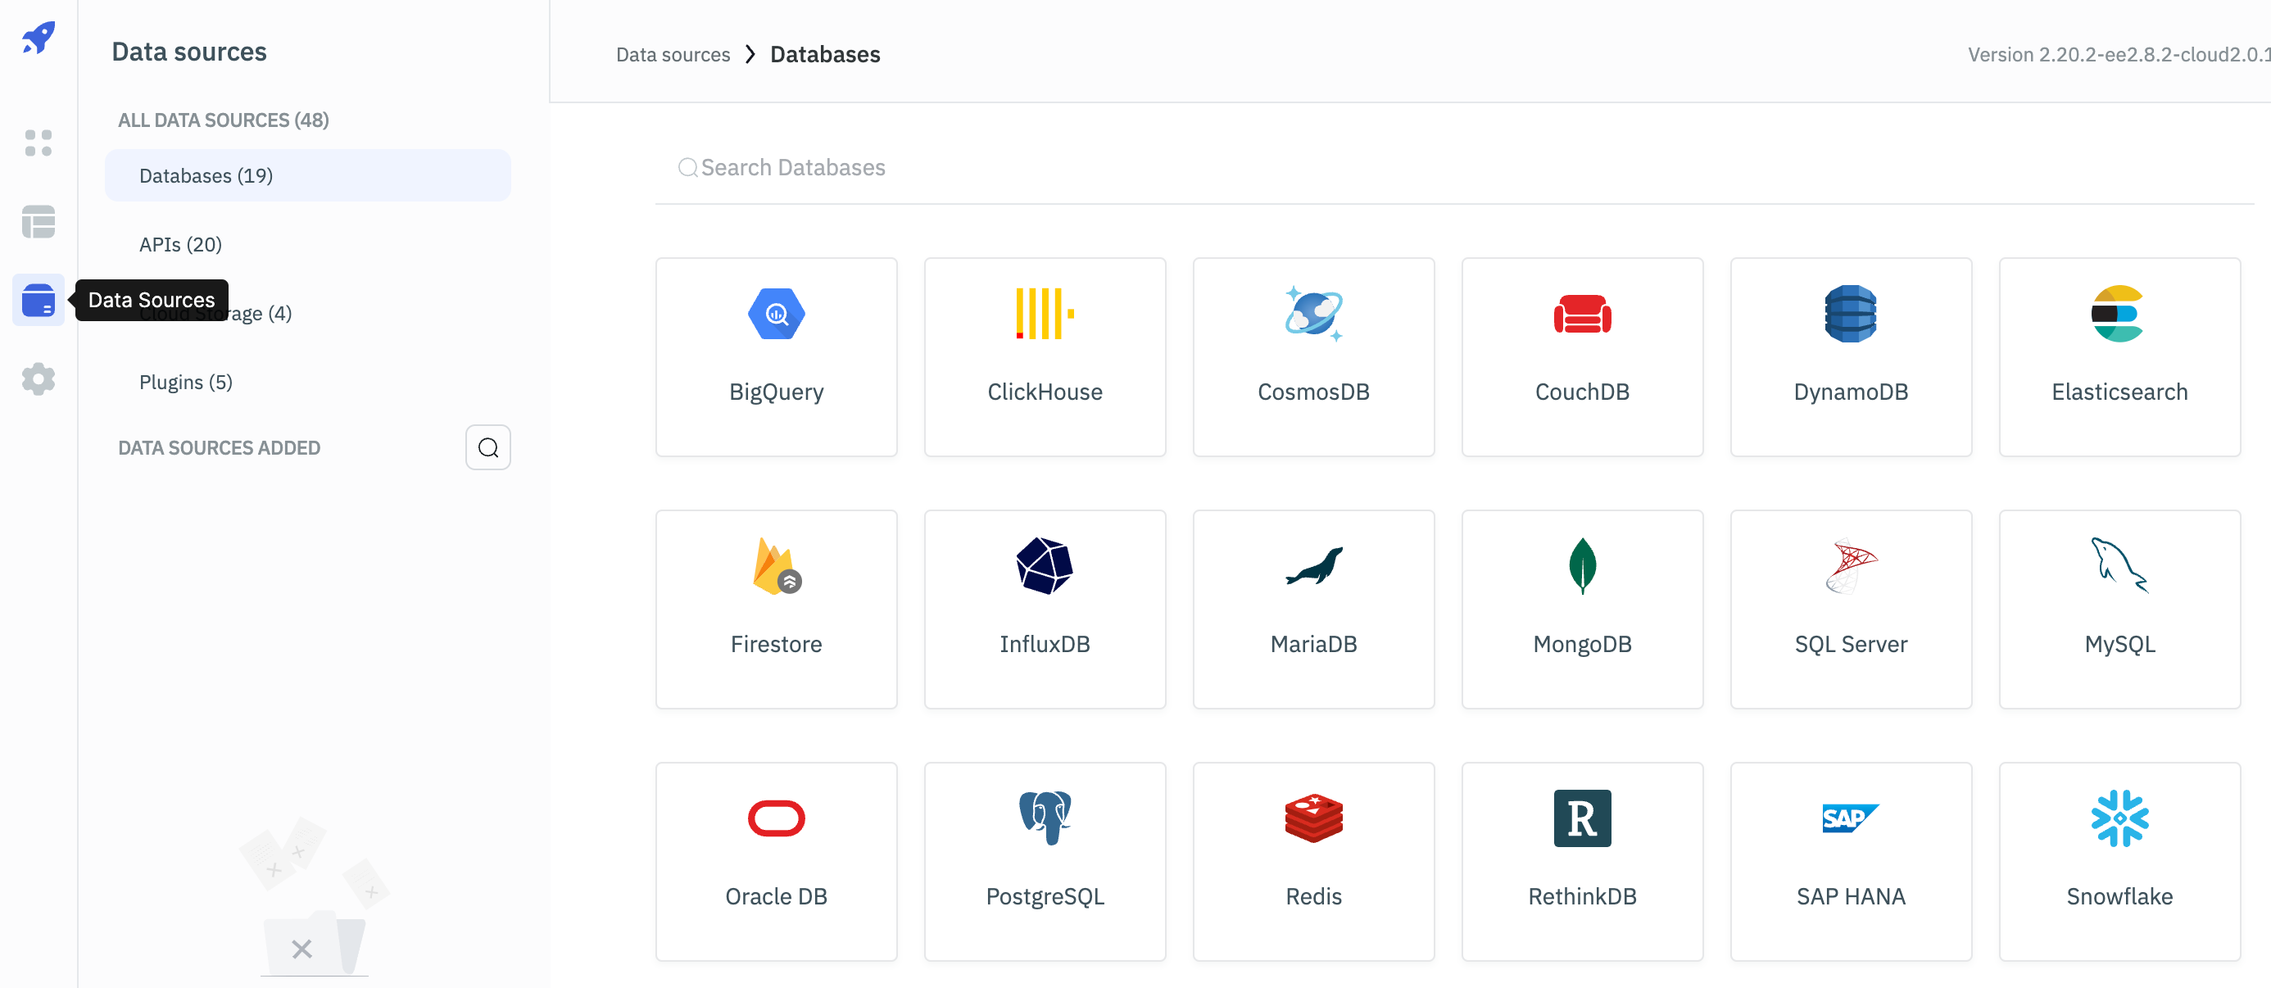Viewport: 2271px width, 988px height.
Task: Select the Data Sources sidebar icon
Action: (x=38, y=301)
